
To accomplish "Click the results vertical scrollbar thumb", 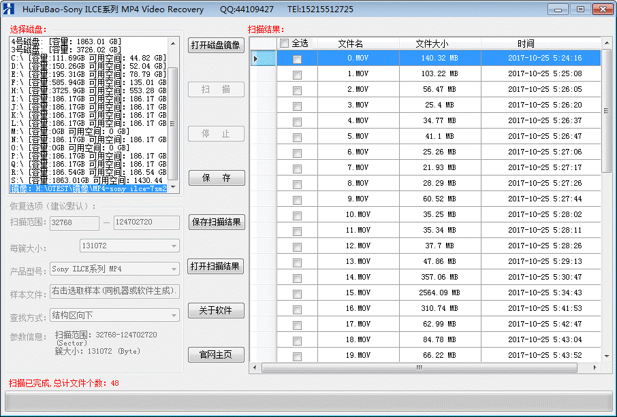I will [607, 111].
